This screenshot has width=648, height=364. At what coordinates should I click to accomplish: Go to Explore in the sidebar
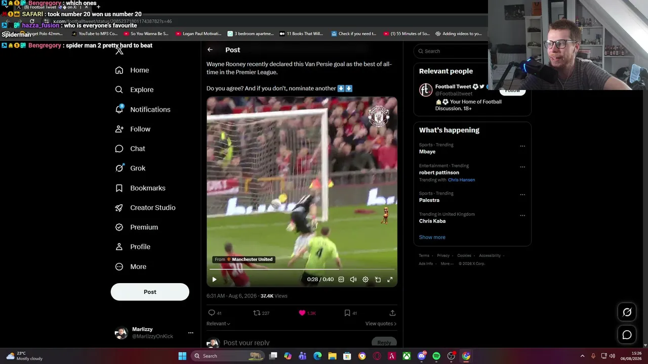click(134, 89)
